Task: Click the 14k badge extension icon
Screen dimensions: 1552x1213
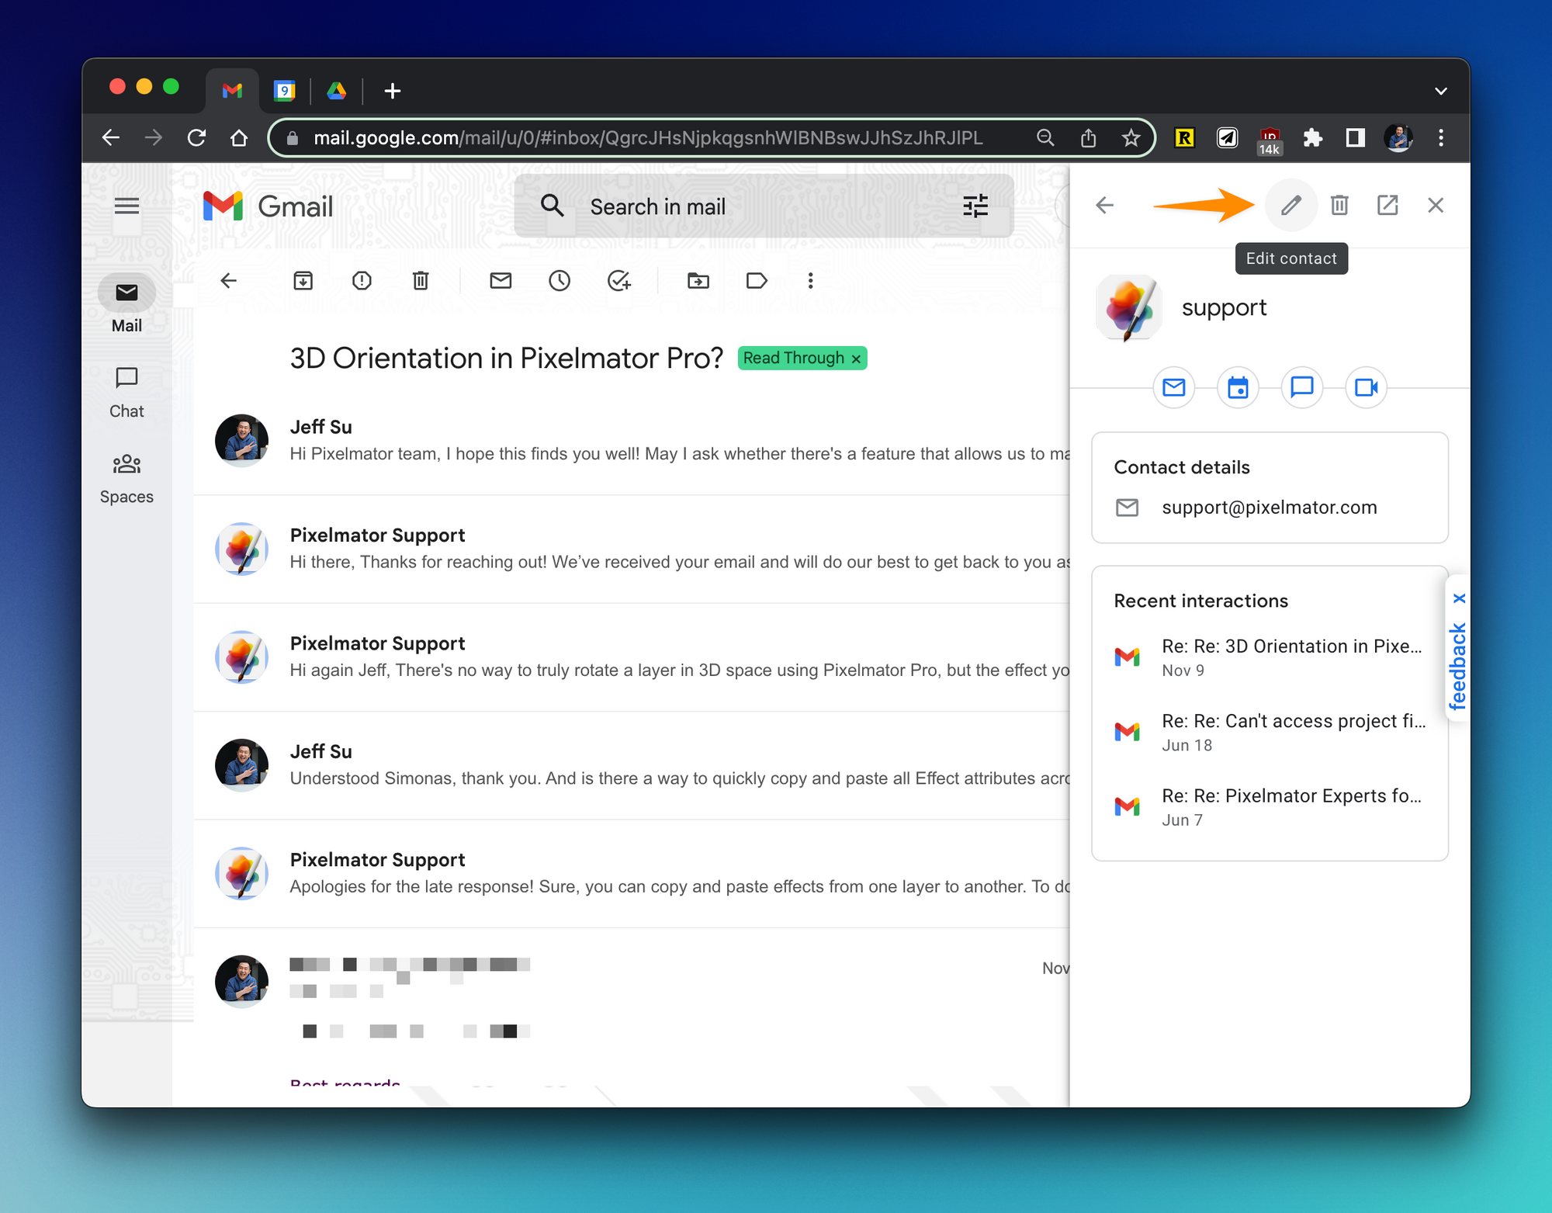Action: point(1270,140)
